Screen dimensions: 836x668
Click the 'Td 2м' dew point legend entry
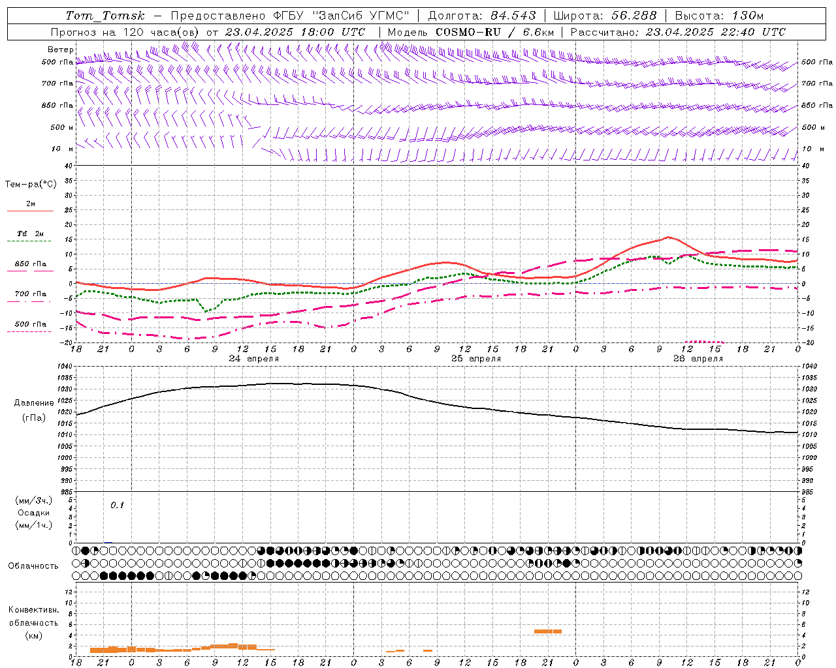[31, 234]
